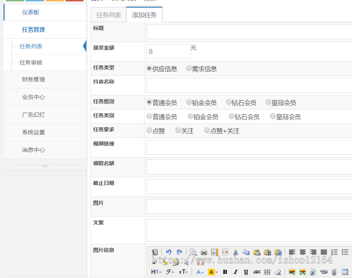352x278 pixels.
Task: Choose 铂金会员 in the 任务级别 row
Action: pos(189,102)
